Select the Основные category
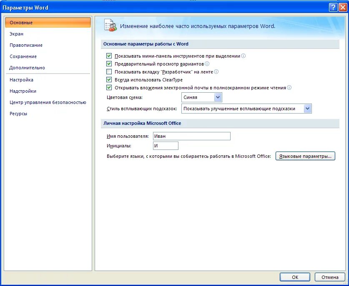The width and height of the screenshot is (349, 286). click(x=48, y=23)
